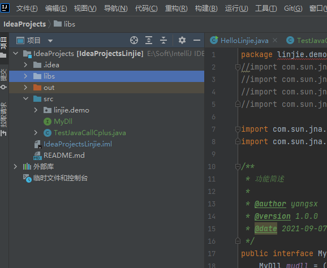Collapse the IdeaProjects root node
327x268 pixels.
(15, 54)
